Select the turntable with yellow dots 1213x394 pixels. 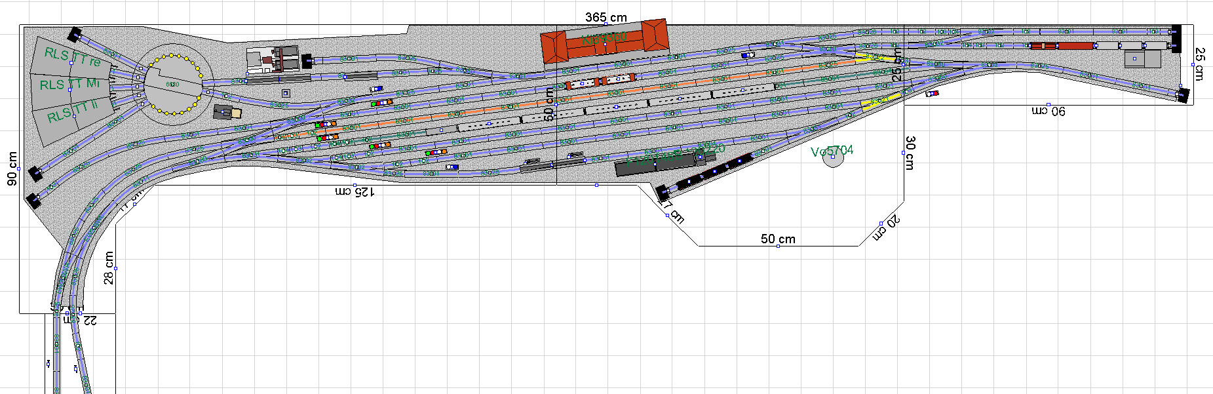click(x=172, y=85)
